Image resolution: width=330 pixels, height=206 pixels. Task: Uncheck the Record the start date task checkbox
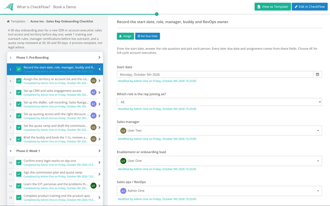(19, 69)
